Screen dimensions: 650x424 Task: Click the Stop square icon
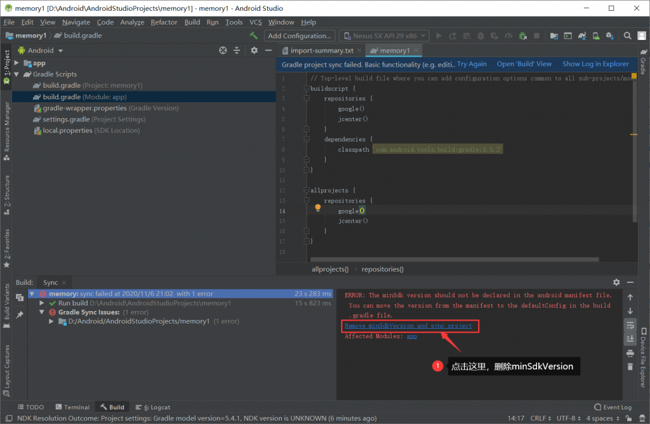pyautogui.click(x=536, y=36)
